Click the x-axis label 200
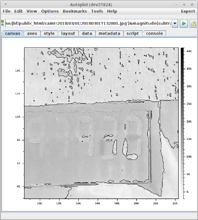 pos(136,203)
